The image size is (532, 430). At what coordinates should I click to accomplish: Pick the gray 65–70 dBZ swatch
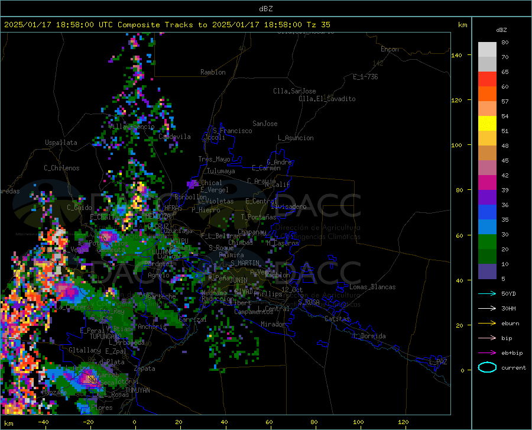coord(487,64)
